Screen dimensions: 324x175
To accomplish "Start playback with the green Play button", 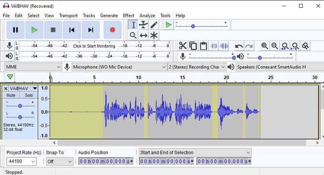I will [34, 30].
